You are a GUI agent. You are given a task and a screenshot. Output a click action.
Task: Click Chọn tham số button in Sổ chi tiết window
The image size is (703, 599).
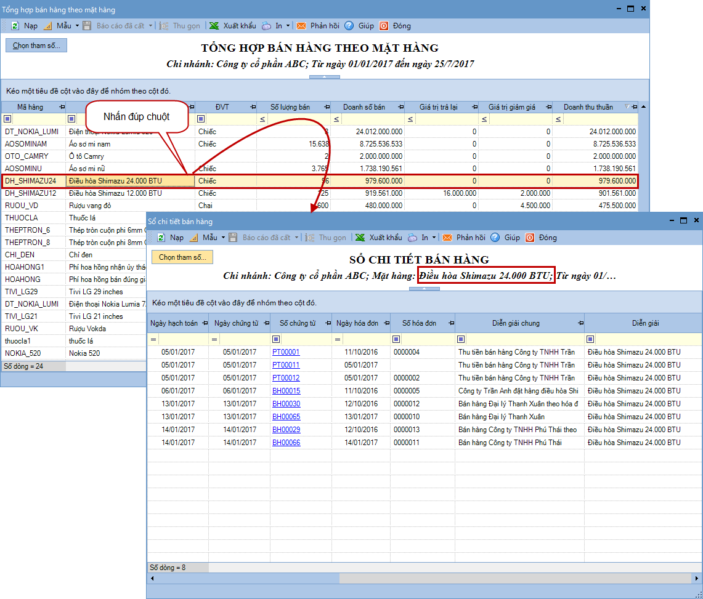(182, 257)
